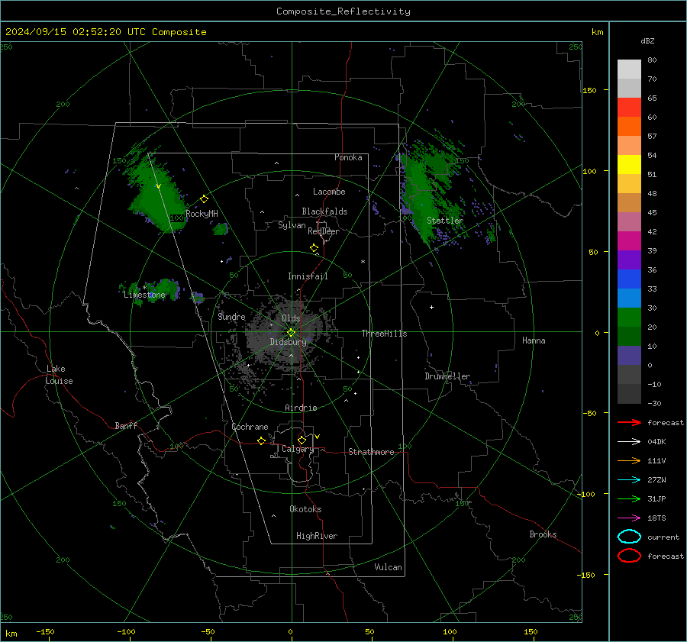Click the cyan 27ZW arrow icon

[x=629, y=480]
